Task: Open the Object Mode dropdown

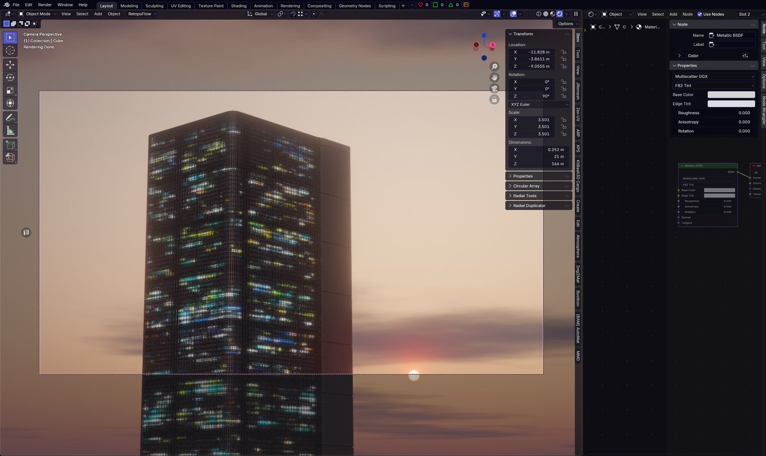Action: tap(38, 13)
